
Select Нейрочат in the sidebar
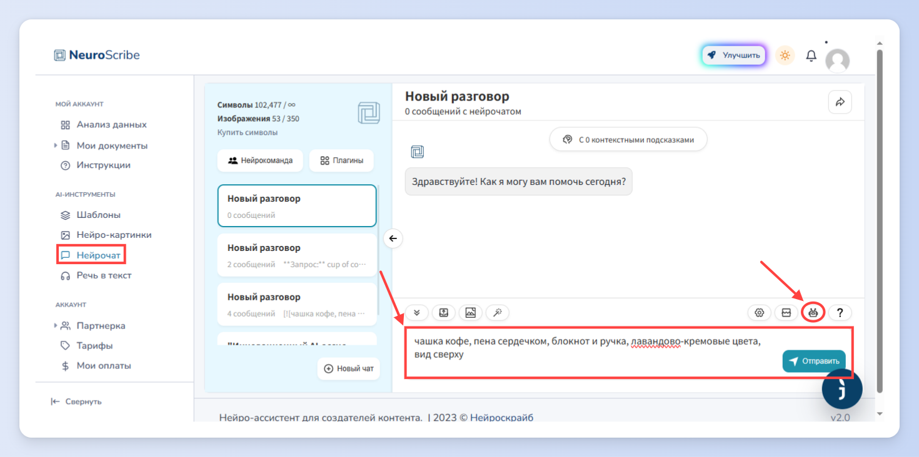pyautogui.click(x=91, y=255)
